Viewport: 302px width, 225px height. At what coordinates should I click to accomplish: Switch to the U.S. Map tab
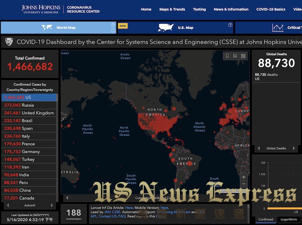pyautogui.click(x=176, y=28)
